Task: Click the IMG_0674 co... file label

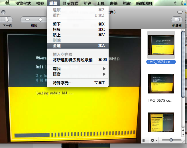Action: 161,62
